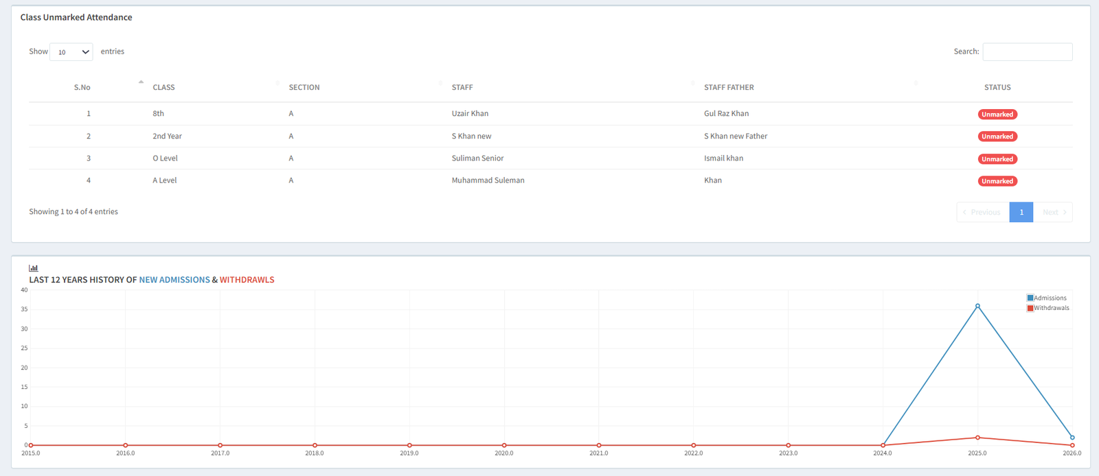
Task: Click the NEW ADMISSIONS text in chart title
Action: click(x=174, y=280)
